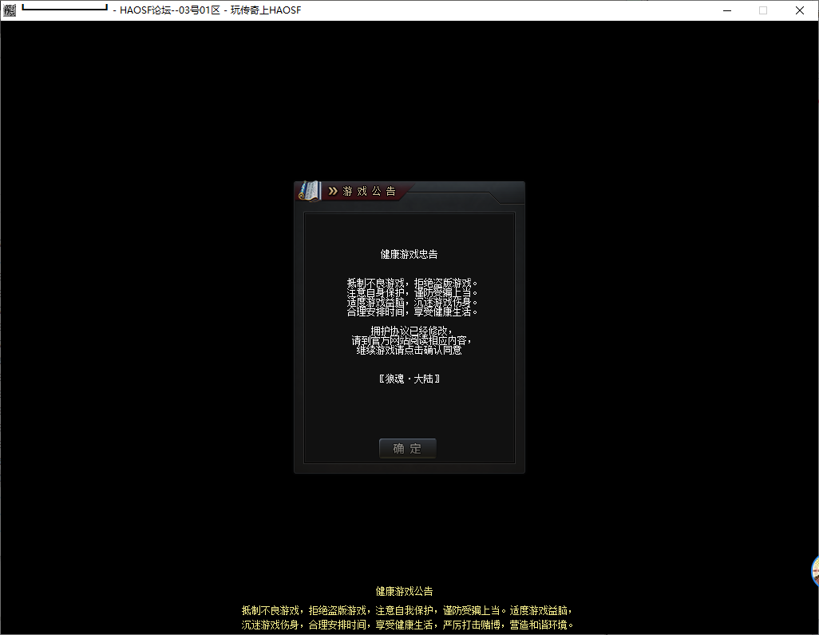Viewport: 819px width, 635px height.
Task: Click the 注意自身保护 line in the dialog
Action: [412, 292]
